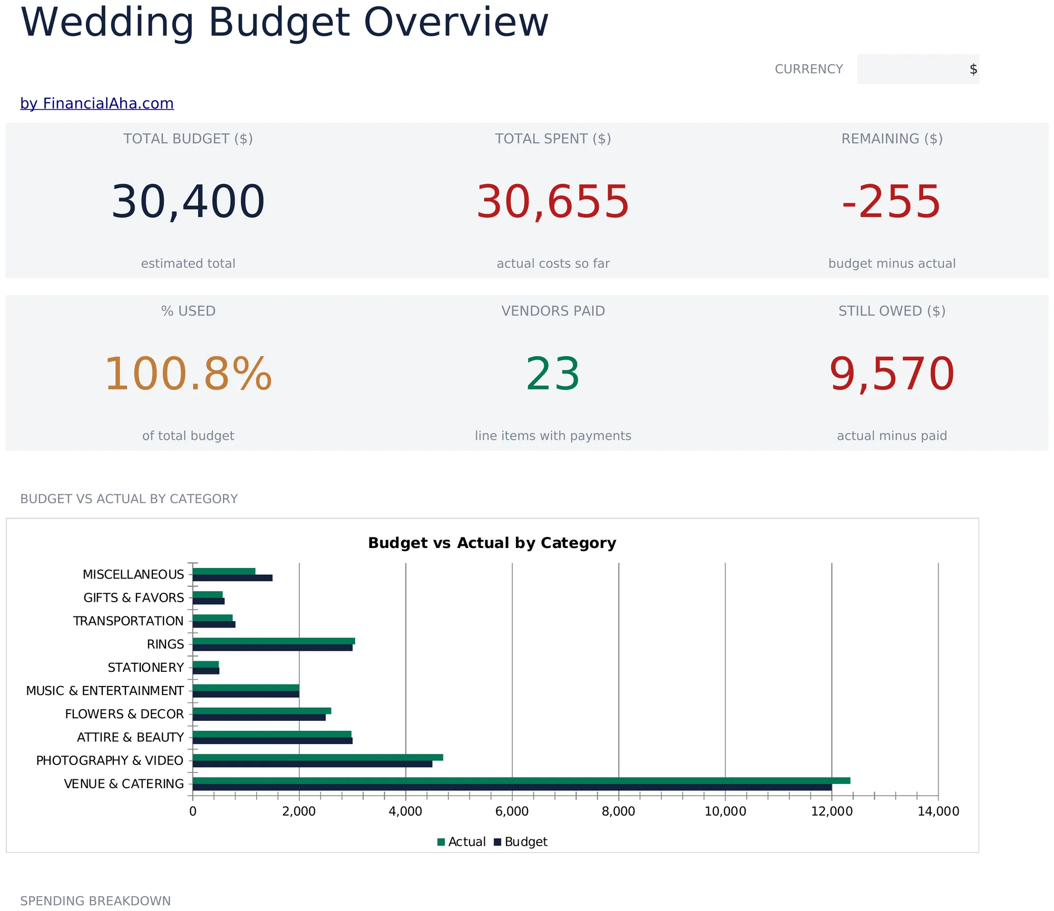Click the % USED heading
1054x911 pixels.
click(x=188, y=311)
